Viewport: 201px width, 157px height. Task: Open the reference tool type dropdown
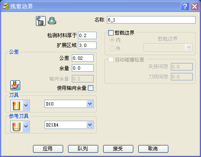(x=26, y=127)
